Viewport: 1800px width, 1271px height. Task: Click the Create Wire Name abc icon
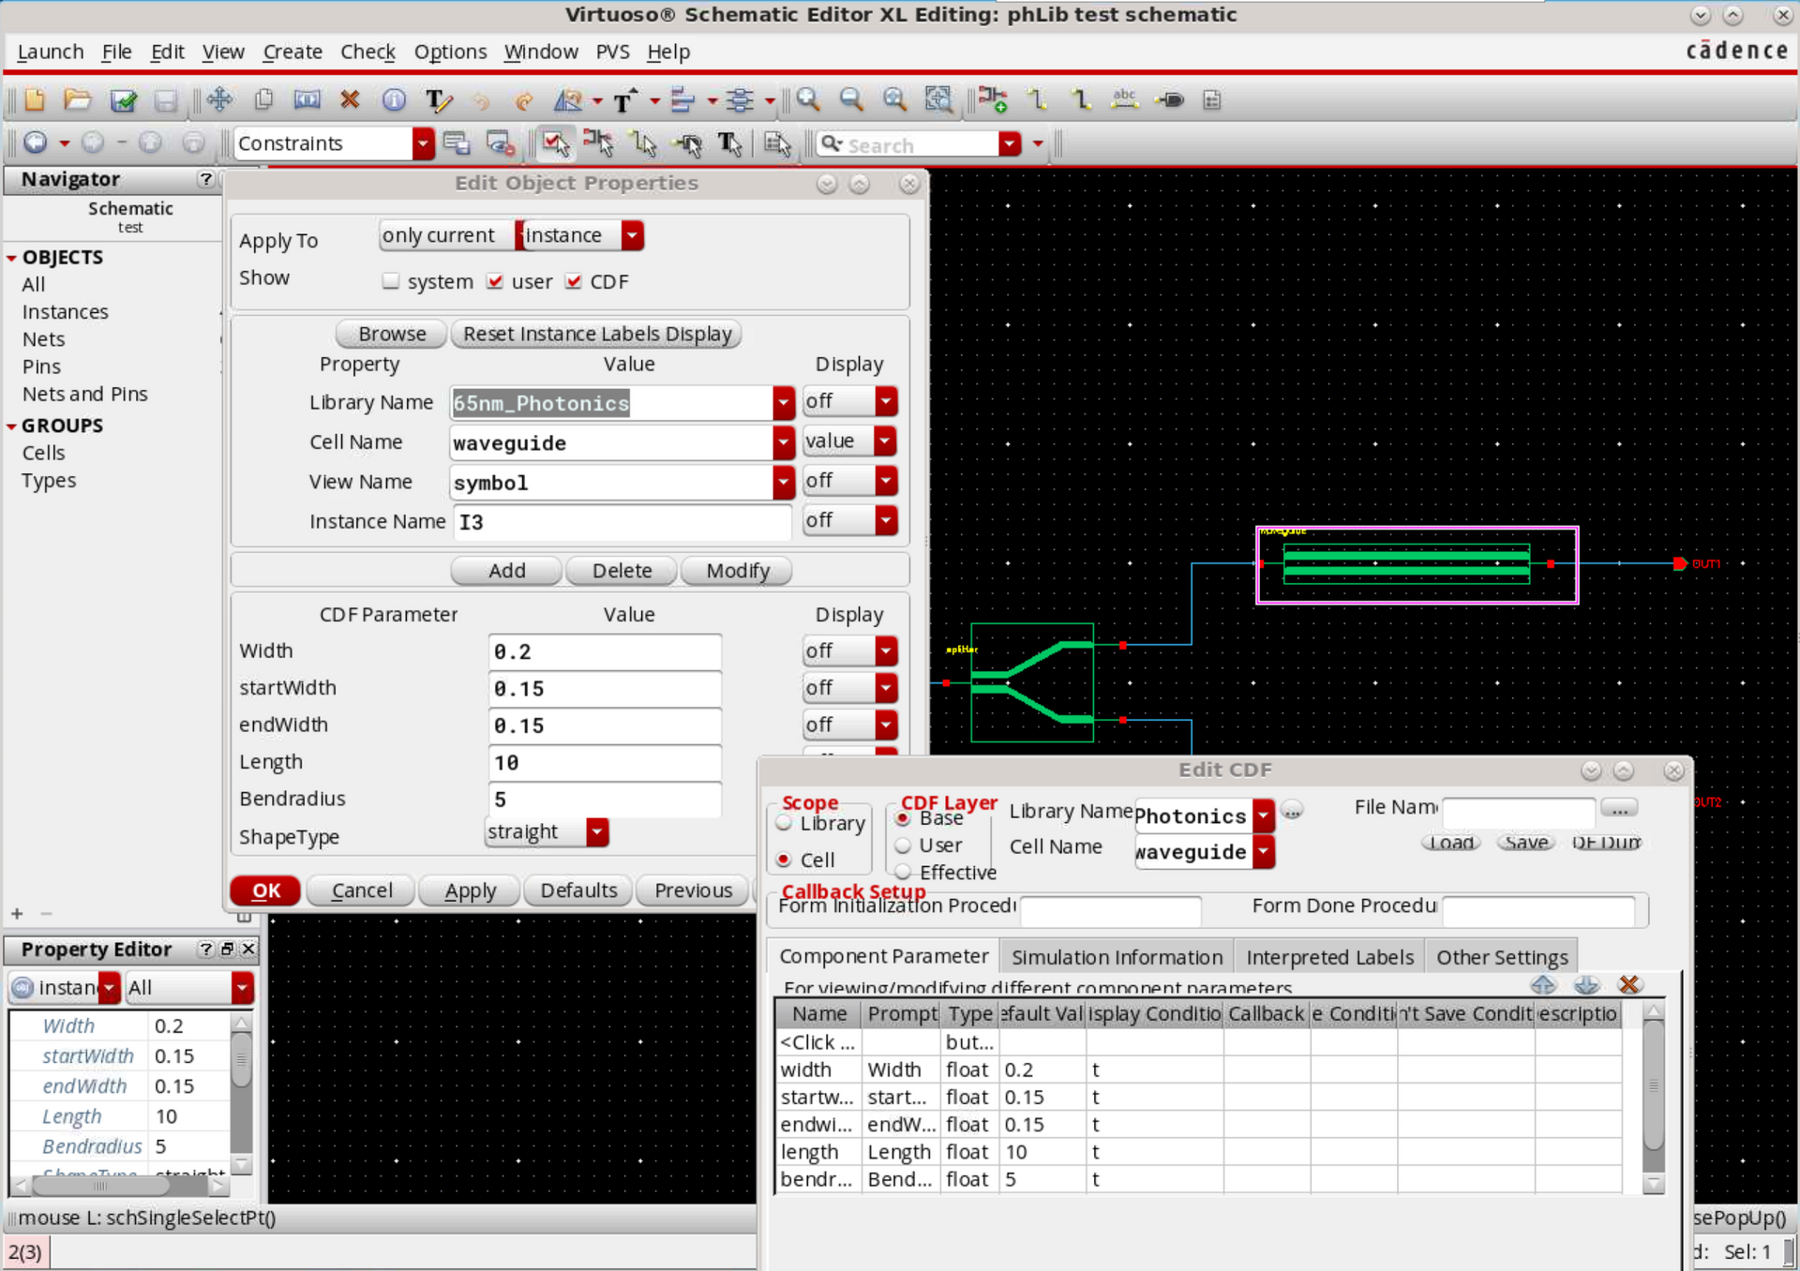tap(1124, 99)
